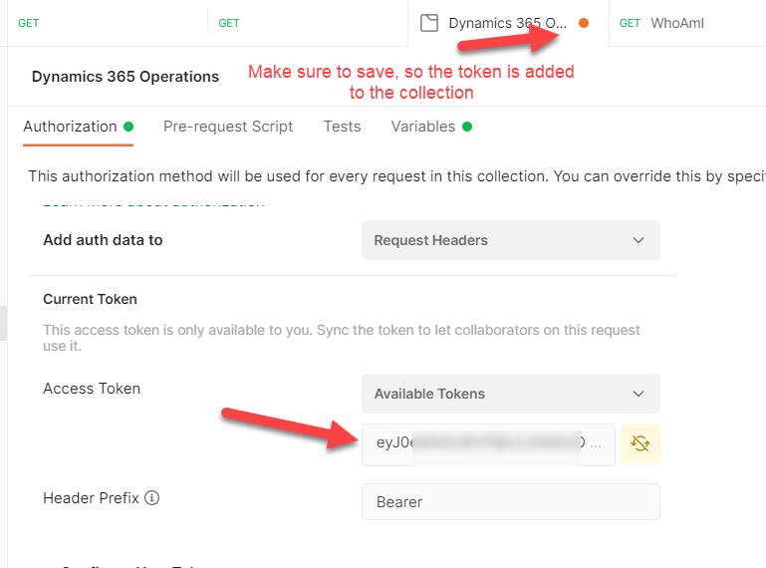Open the GET WhoAmI request tab
The height and width of the screenshot is (568, 766).
click(x=687, y=23)
